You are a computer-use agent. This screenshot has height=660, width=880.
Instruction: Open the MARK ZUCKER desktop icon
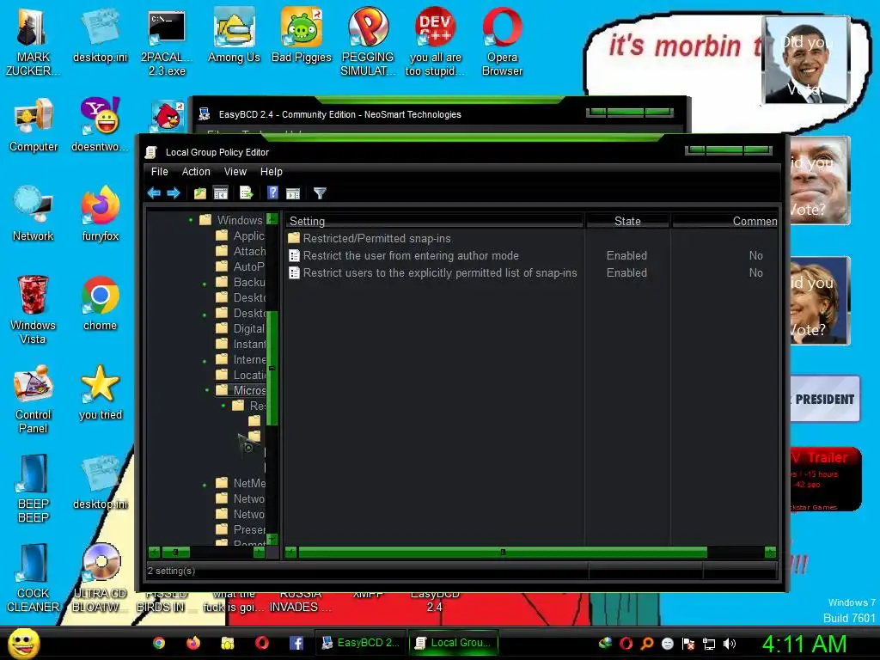click(33, 42)
